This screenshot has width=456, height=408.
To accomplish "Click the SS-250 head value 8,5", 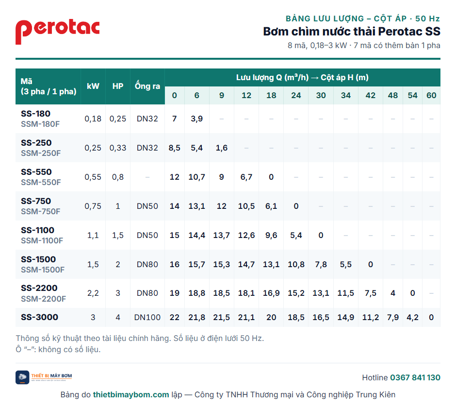I will click(x=175, y=148).
